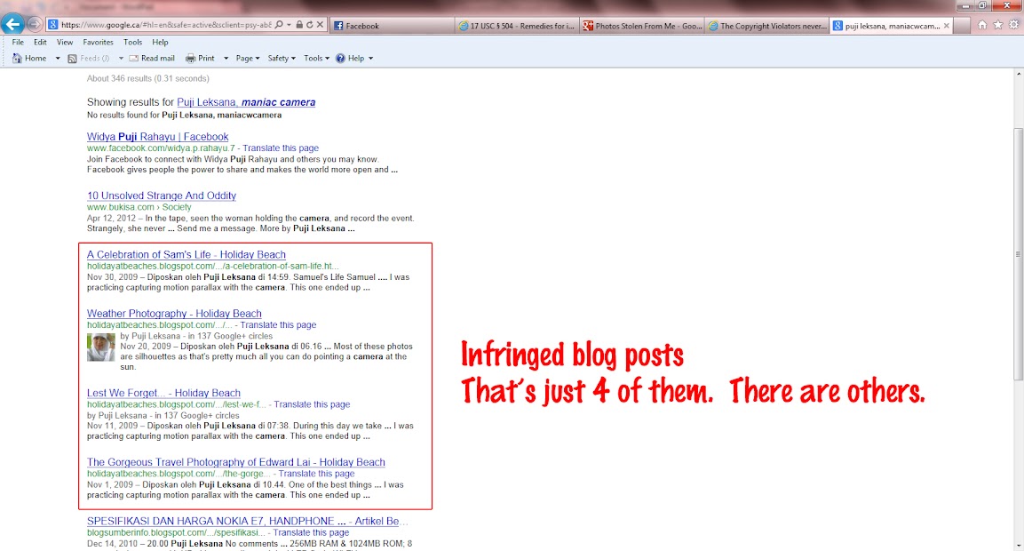
Task: Switch to the Facebook tab
Action: coord(392,26)
